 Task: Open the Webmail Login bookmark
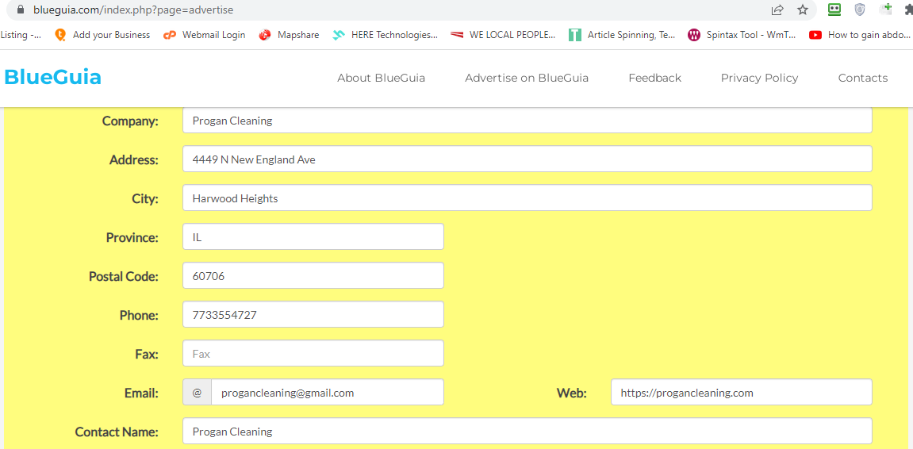coord(205,35)
